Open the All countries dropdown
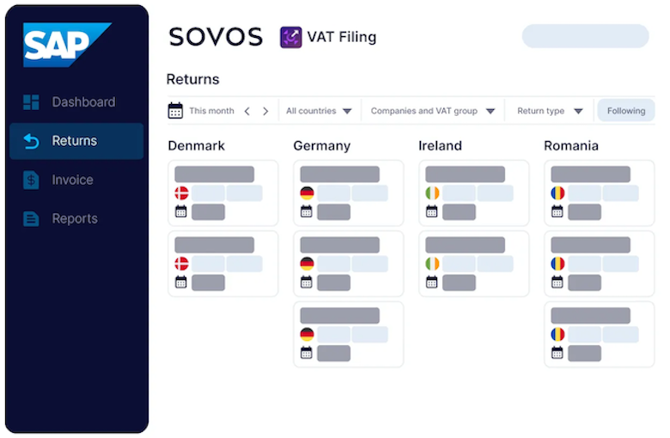 click(319, 111)
